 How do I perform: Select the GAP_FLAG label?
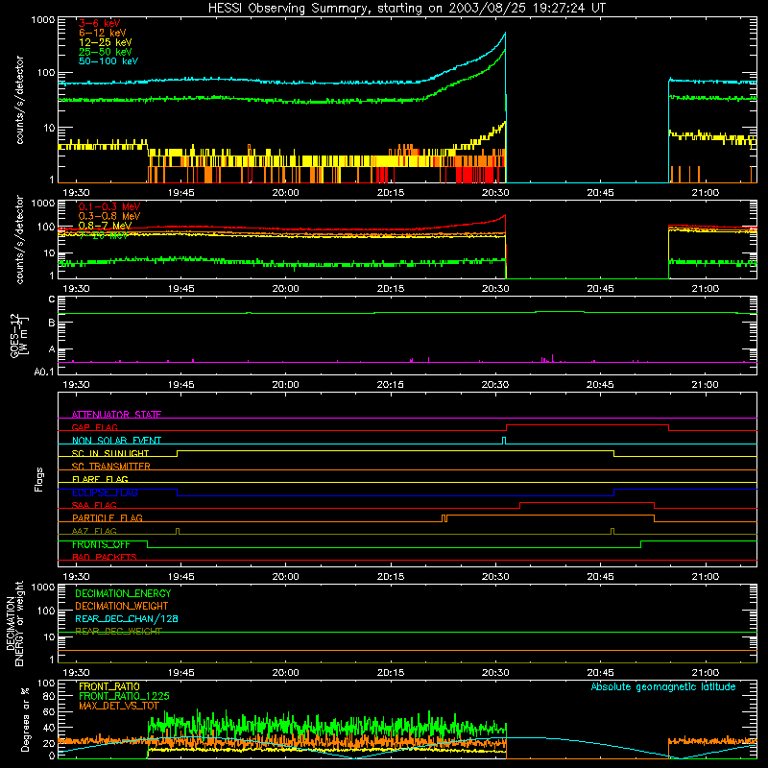tap(94, 427)
